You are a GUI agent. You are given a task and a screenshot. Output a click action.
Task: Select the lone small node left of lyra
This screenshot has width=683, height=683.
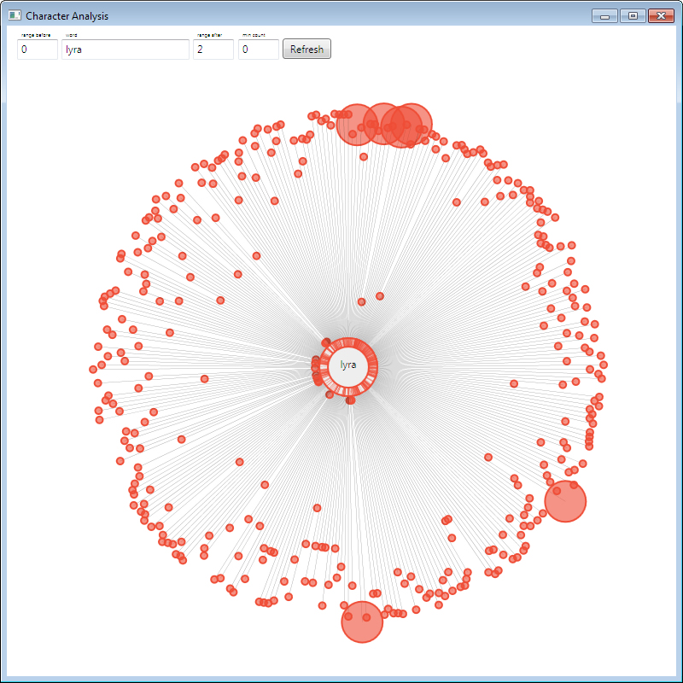pos(204,378)
